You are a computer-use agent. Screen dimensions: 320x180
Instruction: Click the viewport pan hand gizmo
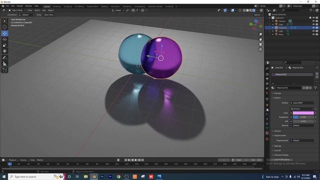pyautogui.click(x=260, y=39)
